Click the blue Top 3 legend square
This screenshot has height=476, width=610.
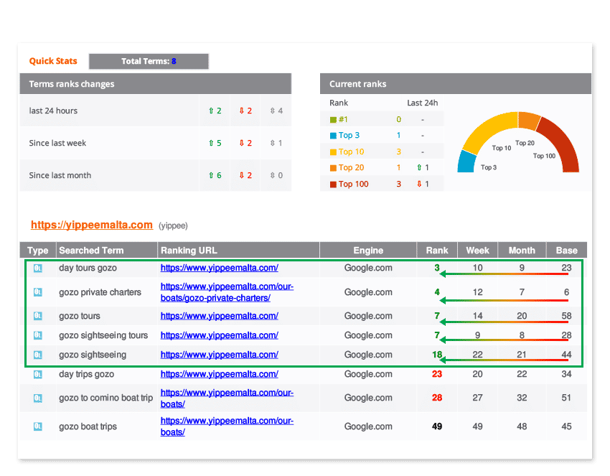click(x=333, y=136)
